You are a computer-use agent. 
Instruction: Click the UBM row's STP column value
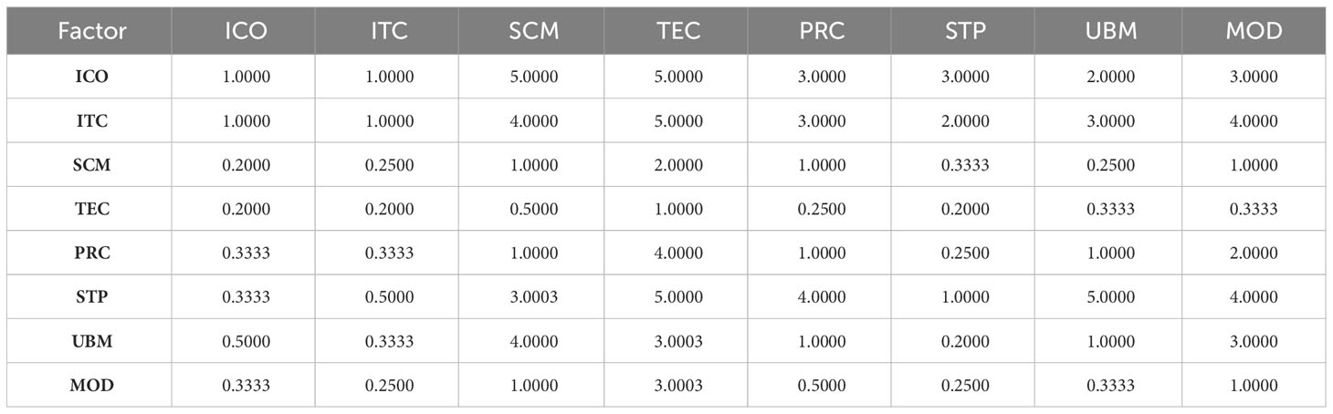966,341
